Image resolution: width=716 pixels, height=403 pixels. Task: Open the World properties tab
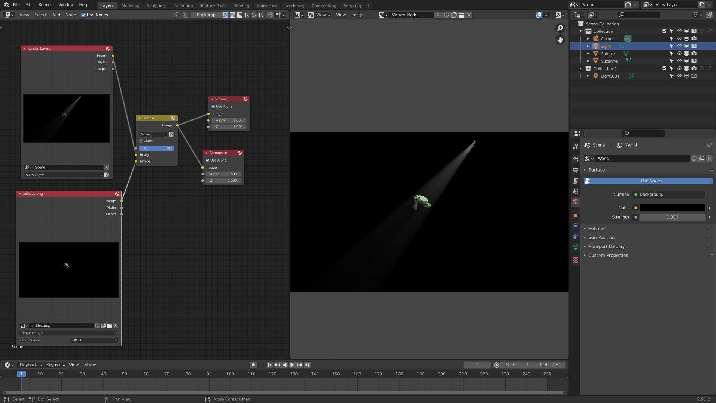point(575,202)
